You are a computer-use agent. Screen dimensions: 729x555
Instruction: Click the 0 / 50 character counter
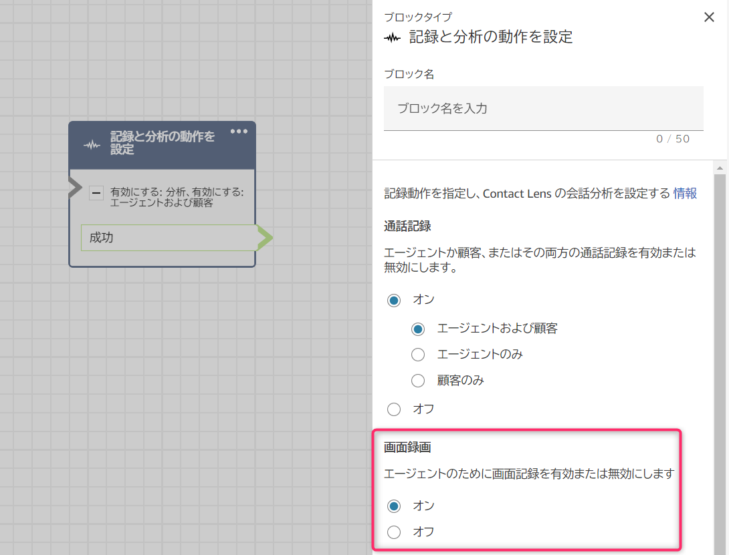pyautogui.click(x=673, y=139)
